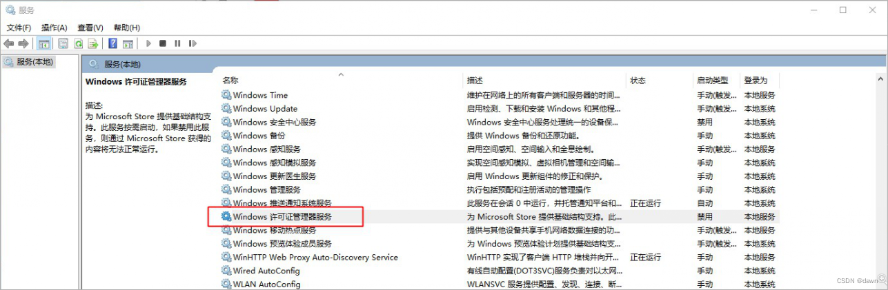This screenshot has height=290, width=888.
Task: Select the Windows 更新医生服务 service name
Action: (x=275, y=176)
